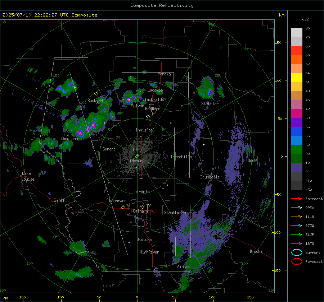The width and height of the screenshot is (324, 302).
Task: Click the red forecast arrow in legend
Action: coord(297,199)
